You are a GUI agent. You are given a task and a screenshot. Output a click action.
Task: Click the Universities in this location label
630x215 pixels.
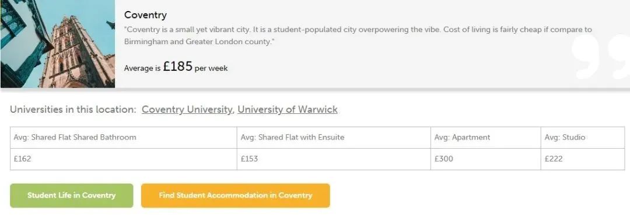73,109
